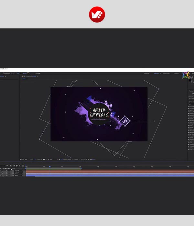This screenshot has width=194, height=226.
Task: Click the top layer's parent pick whip
Action: coord(13,170)
